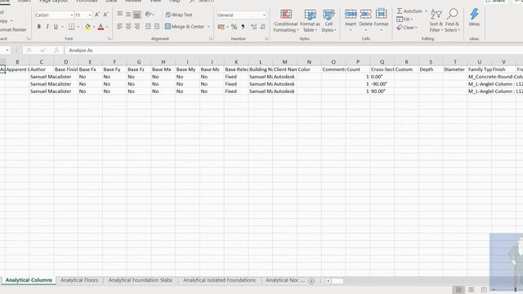Enable Wrap Text

(x=179, y=15)
